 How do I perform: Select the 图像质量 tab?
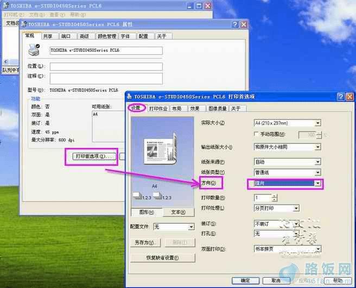tap(218, 109)
